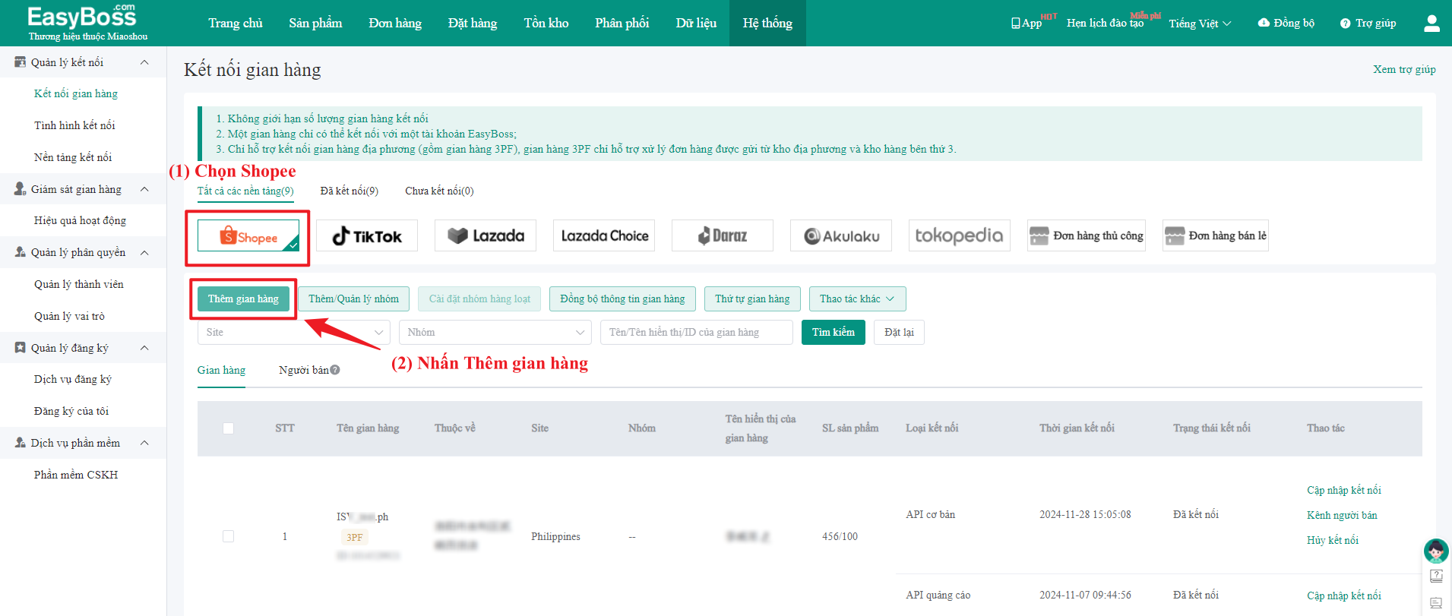Open the Trang chủ menu
Image resolution: width=1452 pixels, height=616 pixels.
[236, 24]
